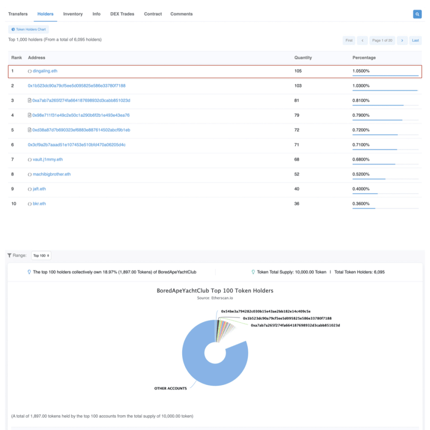Image resolution: width=430 pixels, height=430 pixels.
Task: Open jaft.eth holder link
Action: click(39, 189)
